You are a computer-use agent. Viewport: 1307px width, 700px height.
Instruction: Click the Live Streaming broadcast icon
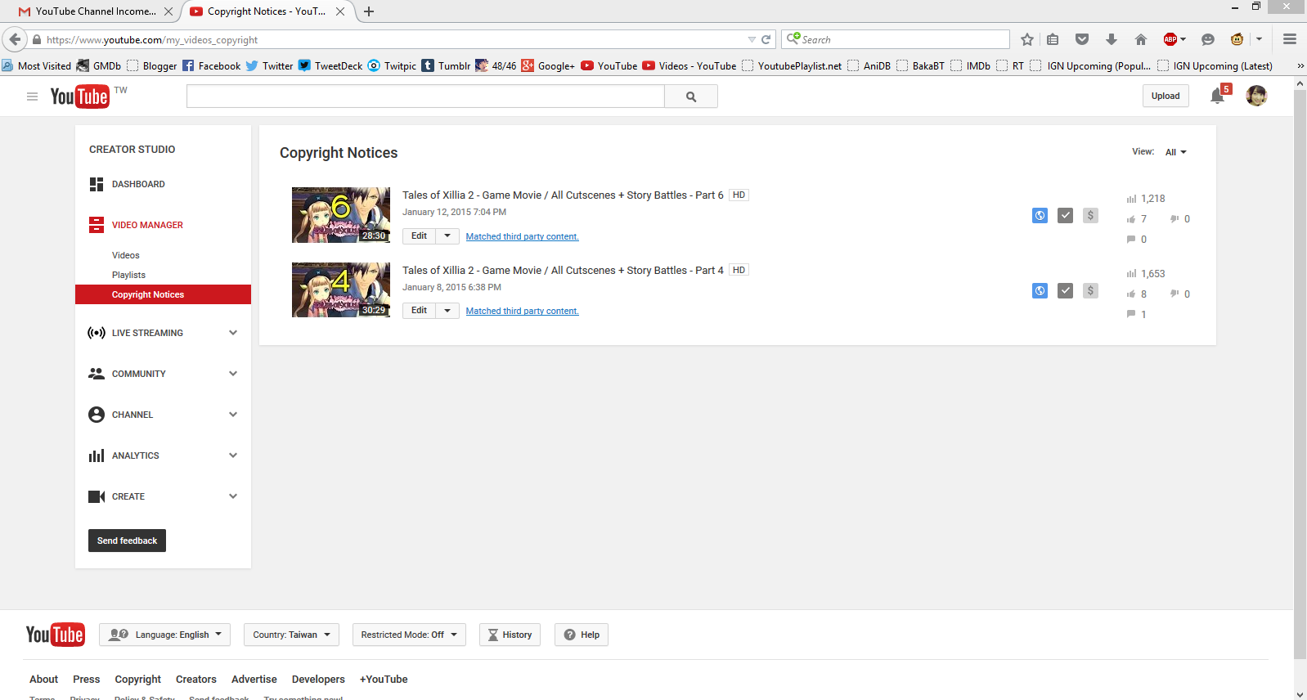pos(97,333)
